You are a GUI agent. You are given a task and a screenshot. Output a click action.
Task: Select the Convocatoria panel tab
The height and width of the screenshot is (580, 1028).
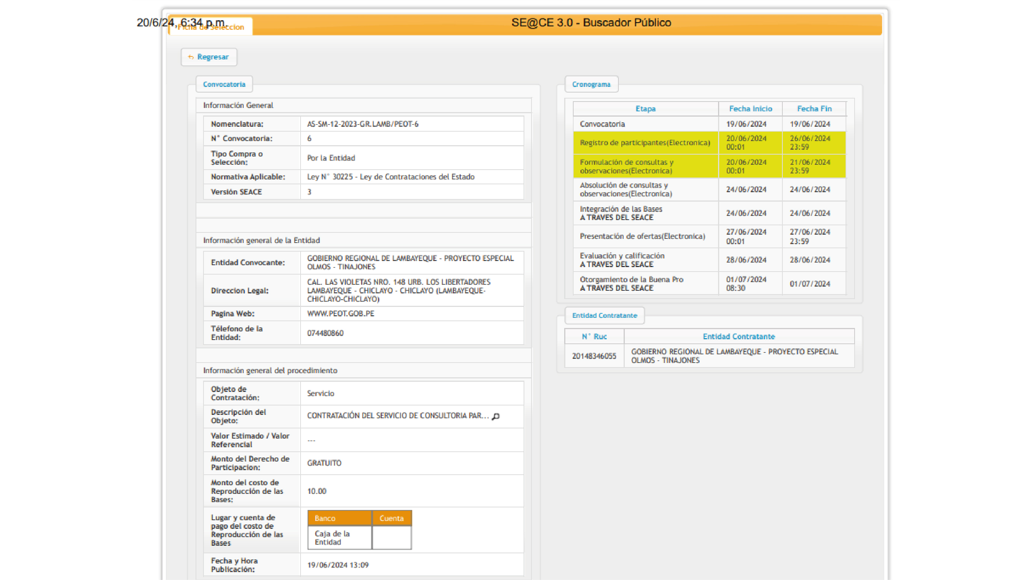pyautogui.click(x=224, y=84)
